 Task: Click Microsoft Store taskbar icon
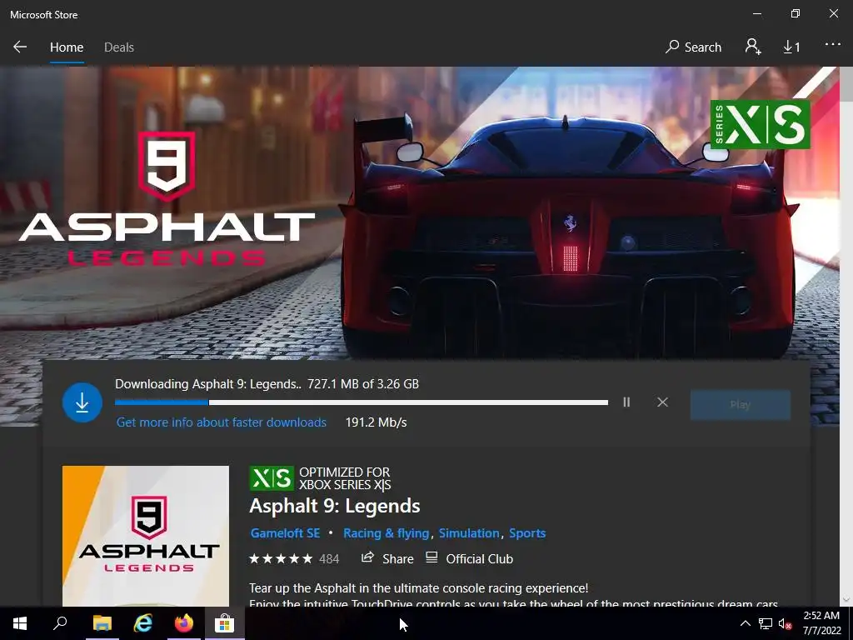pos(224,623)
